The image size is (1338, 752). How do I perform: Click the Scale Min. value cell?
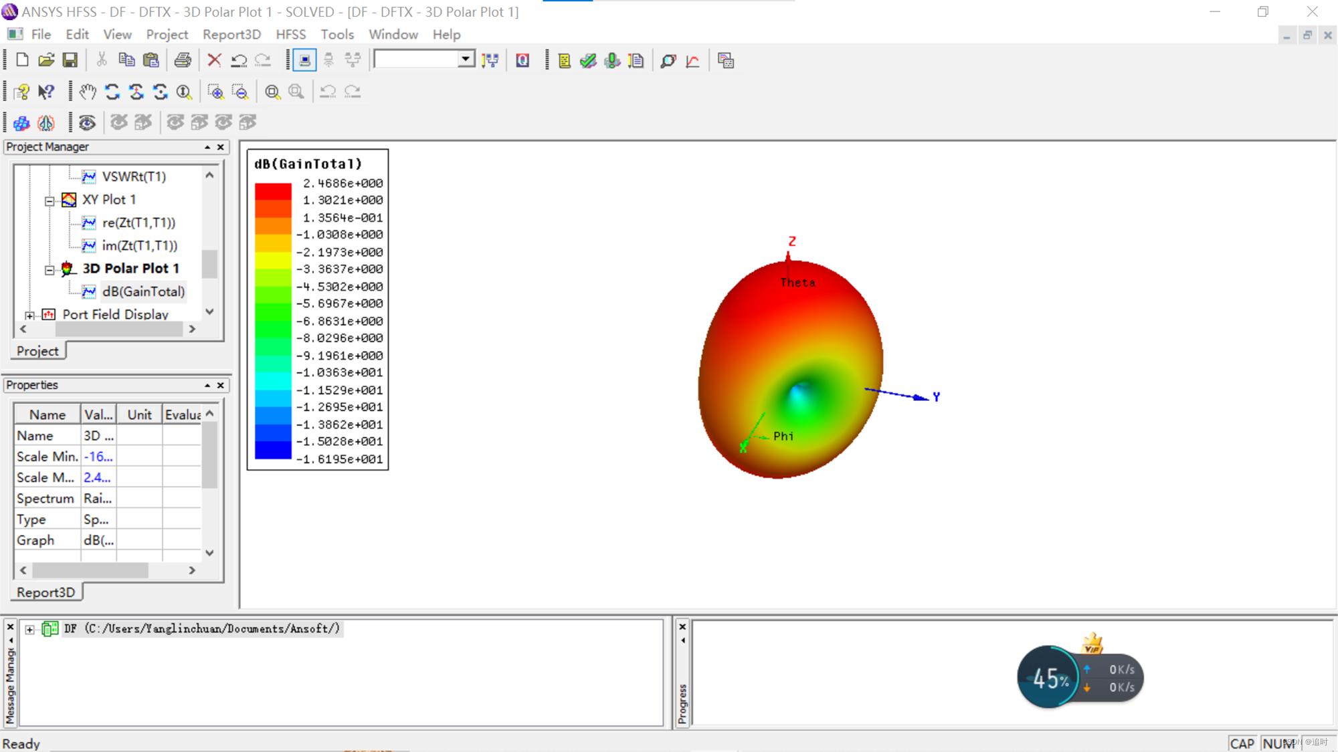[x=98, y=457]
